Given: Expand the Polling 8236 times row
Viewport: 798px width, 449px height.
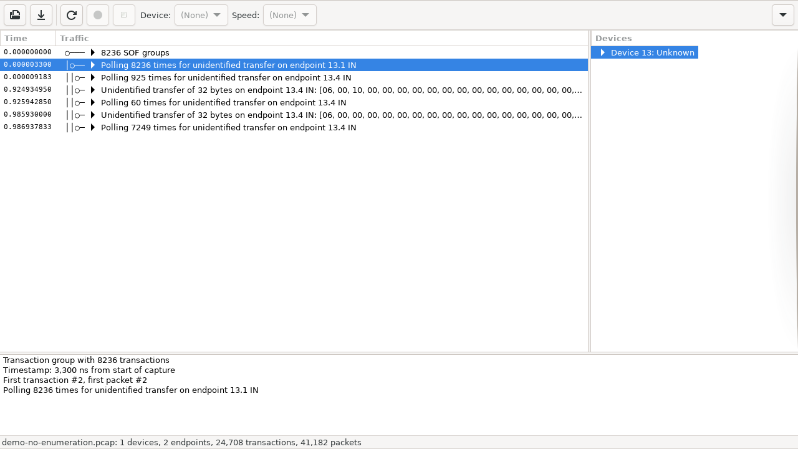Looking at the screenshot, I should click(93, 65).
